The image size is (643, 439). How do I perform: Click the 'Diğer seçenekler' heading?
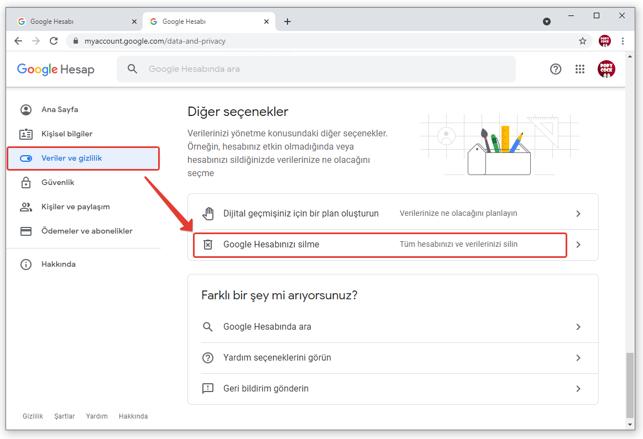pyautogui.click(x=238, y=112)
